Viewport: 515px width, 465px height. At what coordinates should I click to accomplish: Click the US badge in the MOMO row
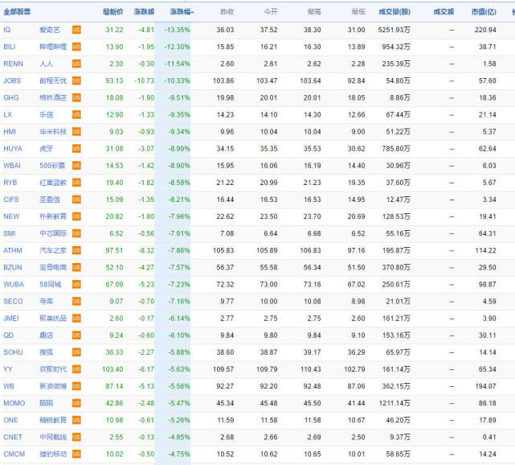[x=76, y=404]
